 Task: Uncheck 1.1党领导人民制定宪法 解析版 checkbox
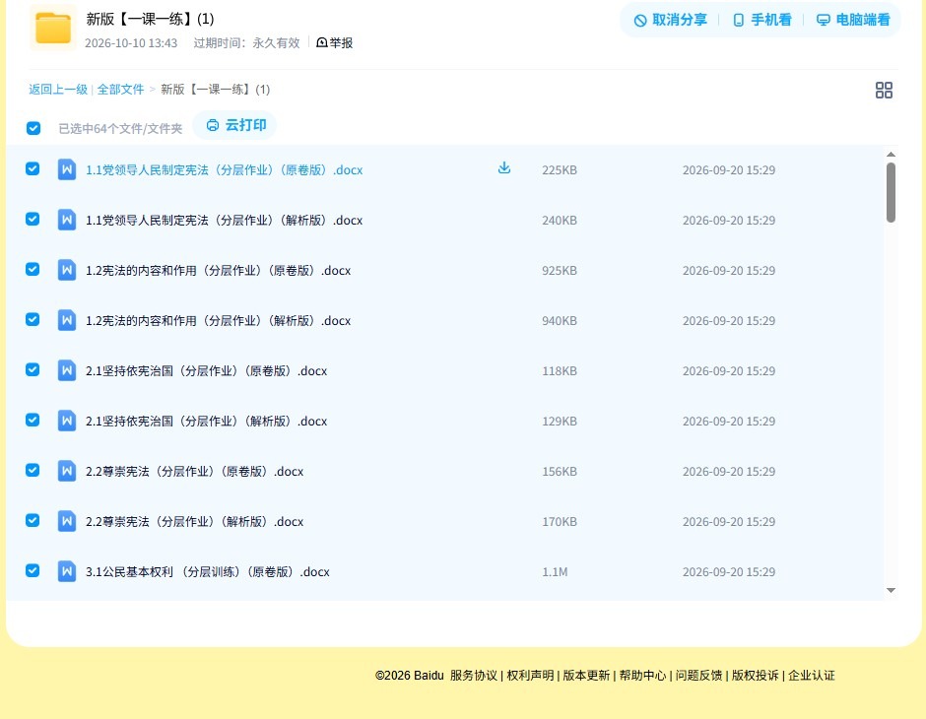33,219
